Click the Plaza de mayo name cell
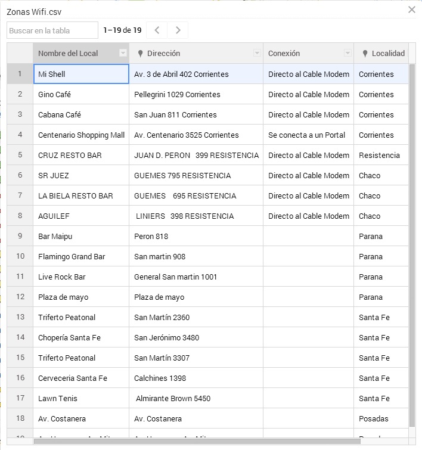Image resolution: width=422 pixels, height=450 pixels. coord(80,297)
